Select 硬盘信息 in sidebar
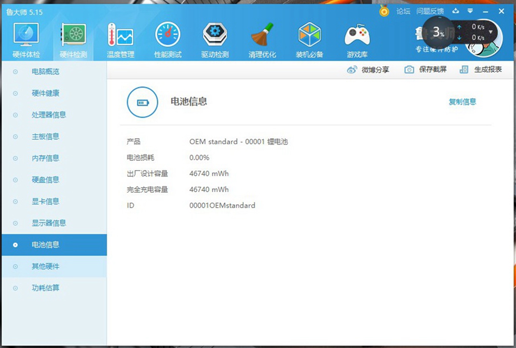Screen dimensions: 516x348 click(x=54, y=180)
